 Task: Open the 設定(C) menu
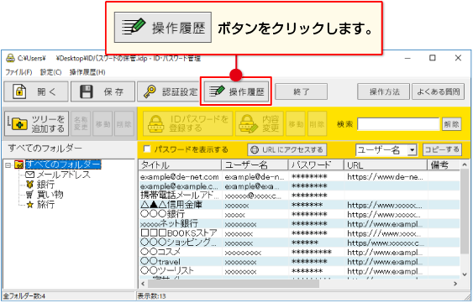pos(50,72)
